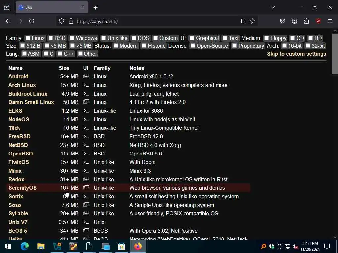Viewport: 338px width, 253px height.
Task: Check the DOS family filter
Action: point(134,38)
